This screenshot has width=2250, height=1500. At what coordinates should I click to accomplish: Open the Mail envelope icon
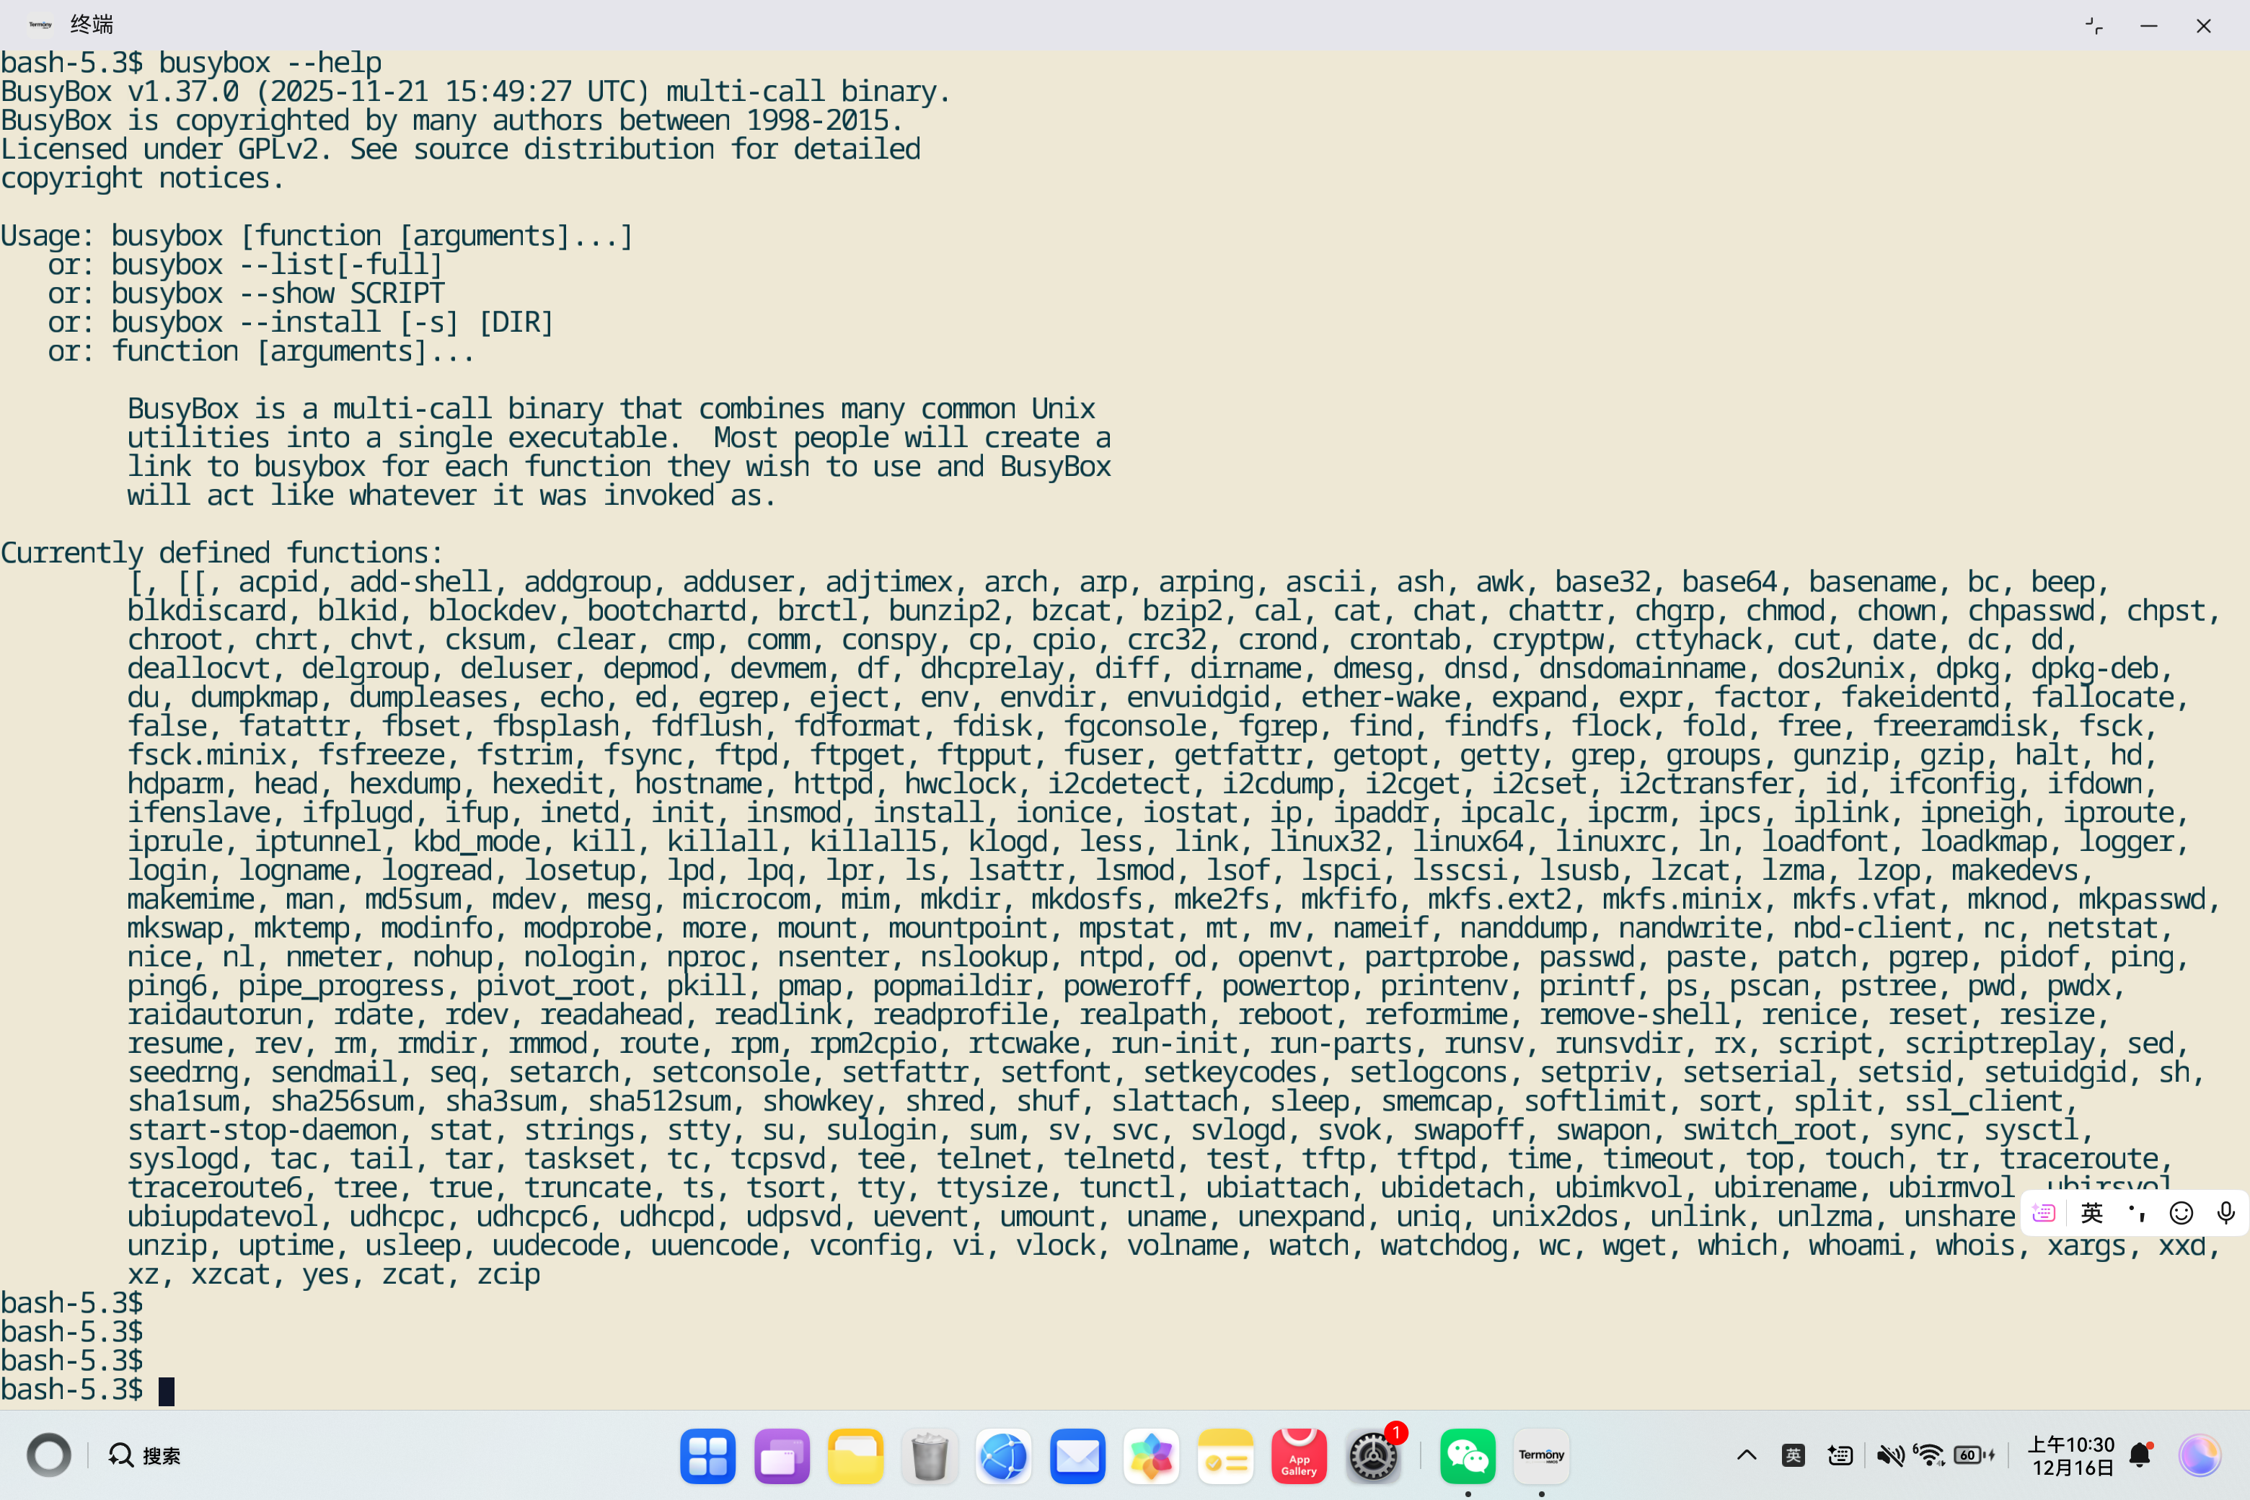pos(1077,1456)
